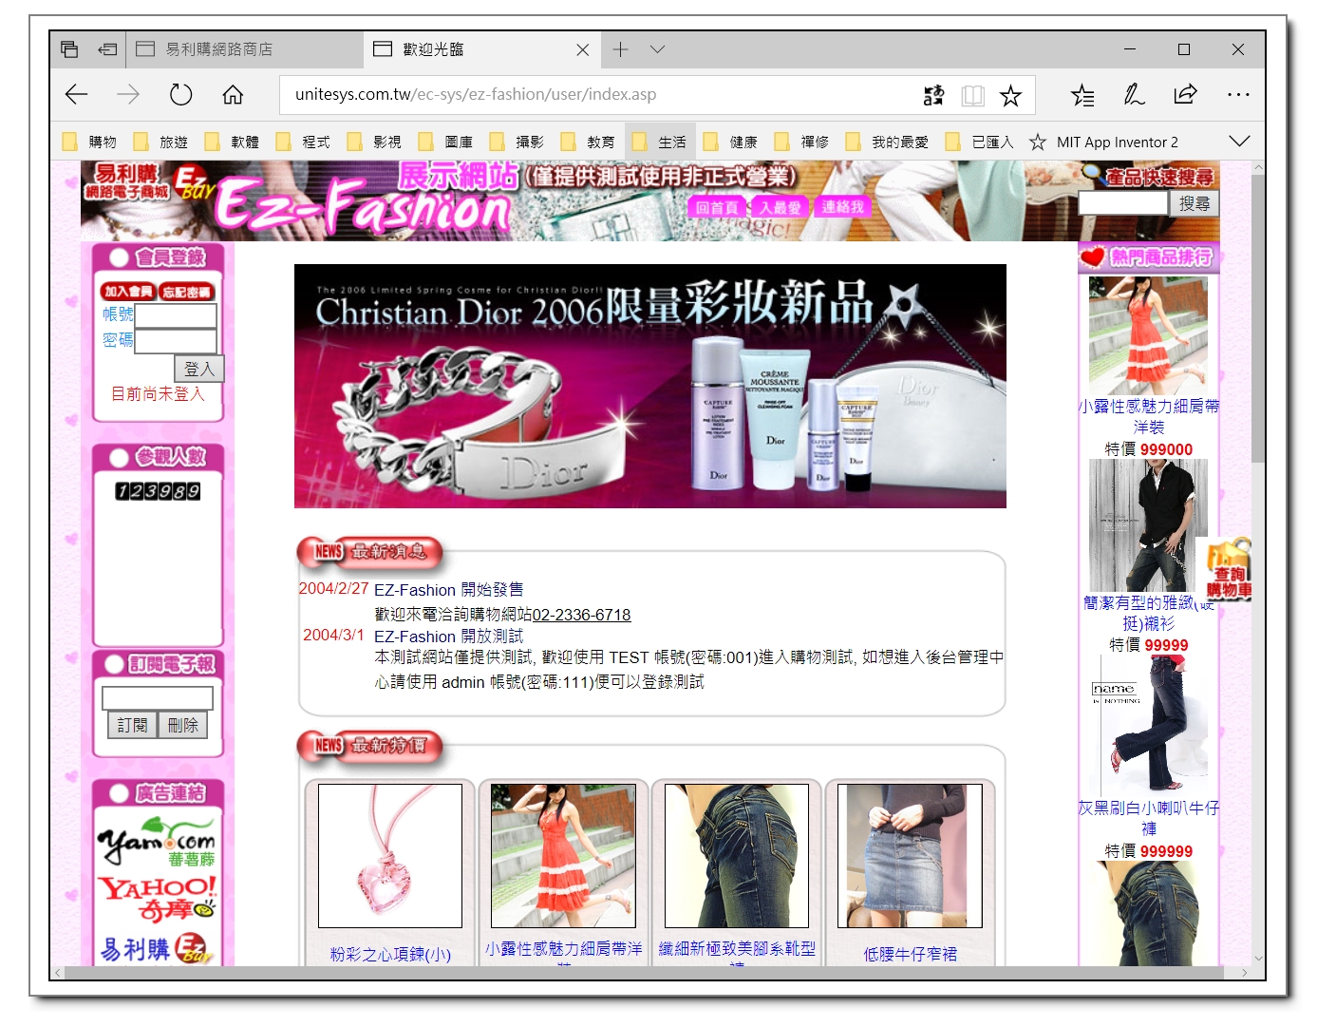The image size is (1317, 1027).
Task: Click the browser forward arrow
Action: (128, 94)
